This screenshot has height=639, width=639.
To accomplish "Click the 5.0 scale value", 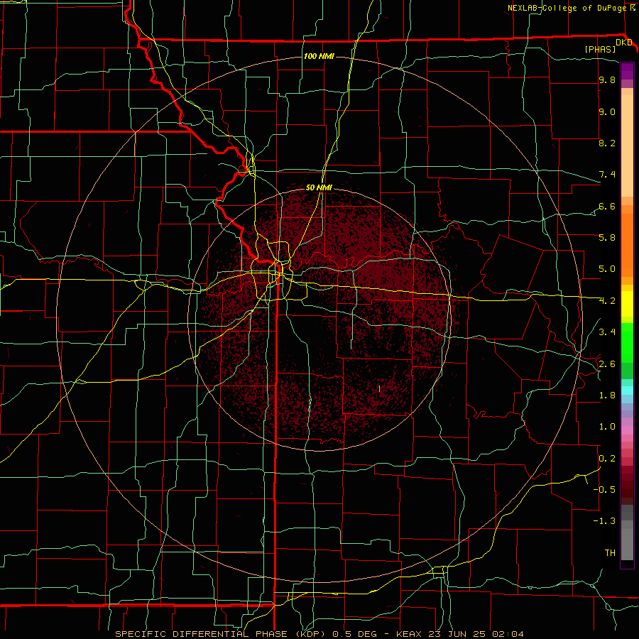I will tap(607, 269).
